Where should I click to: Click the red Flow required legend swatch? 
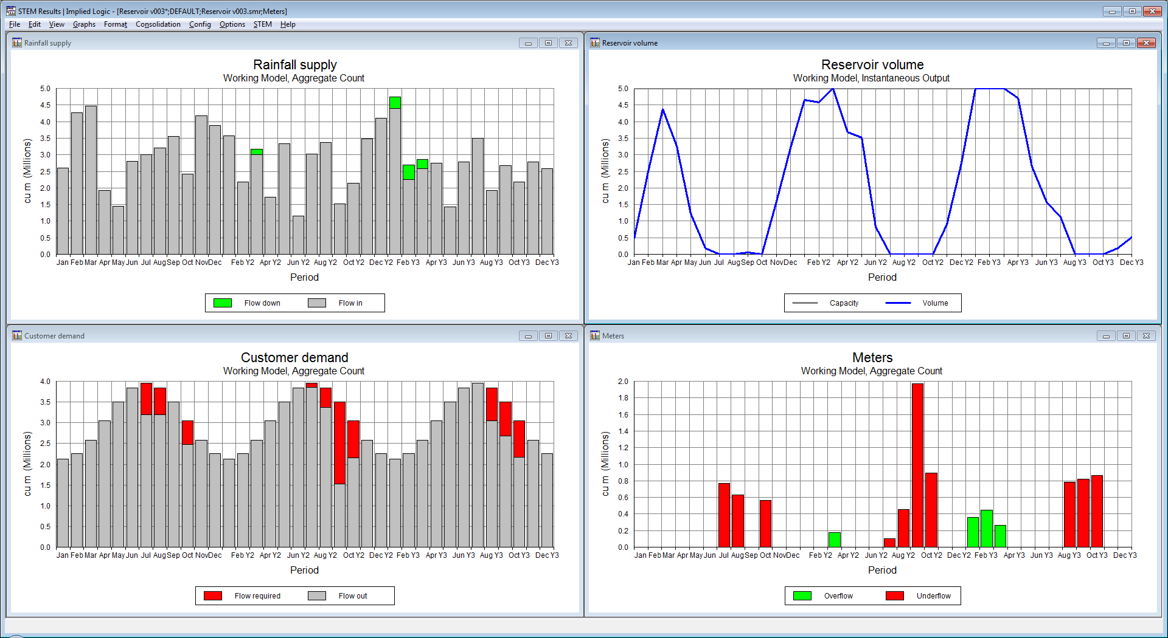tap(213, 596)
